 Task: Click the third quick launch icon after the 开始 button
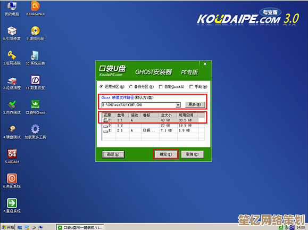coord(34,227)
